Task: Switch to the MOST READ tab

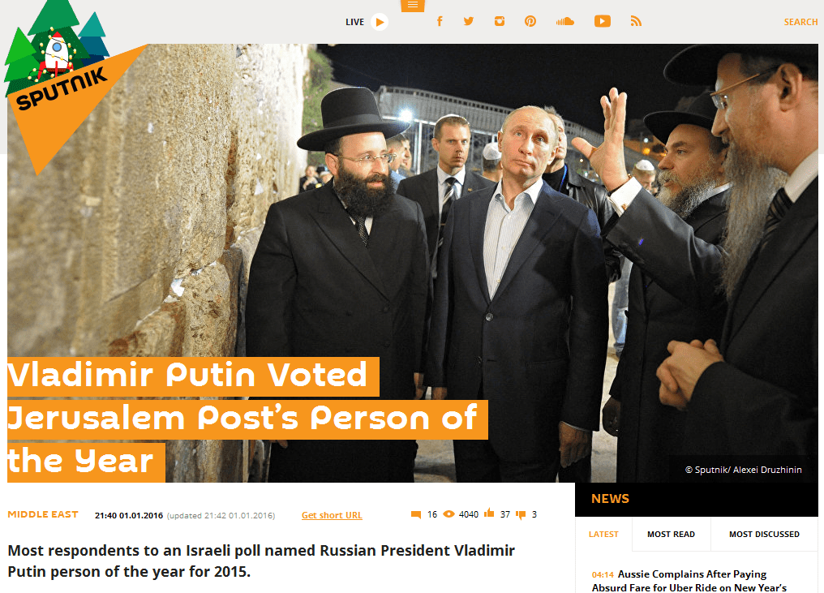Action: coord(671,534)
